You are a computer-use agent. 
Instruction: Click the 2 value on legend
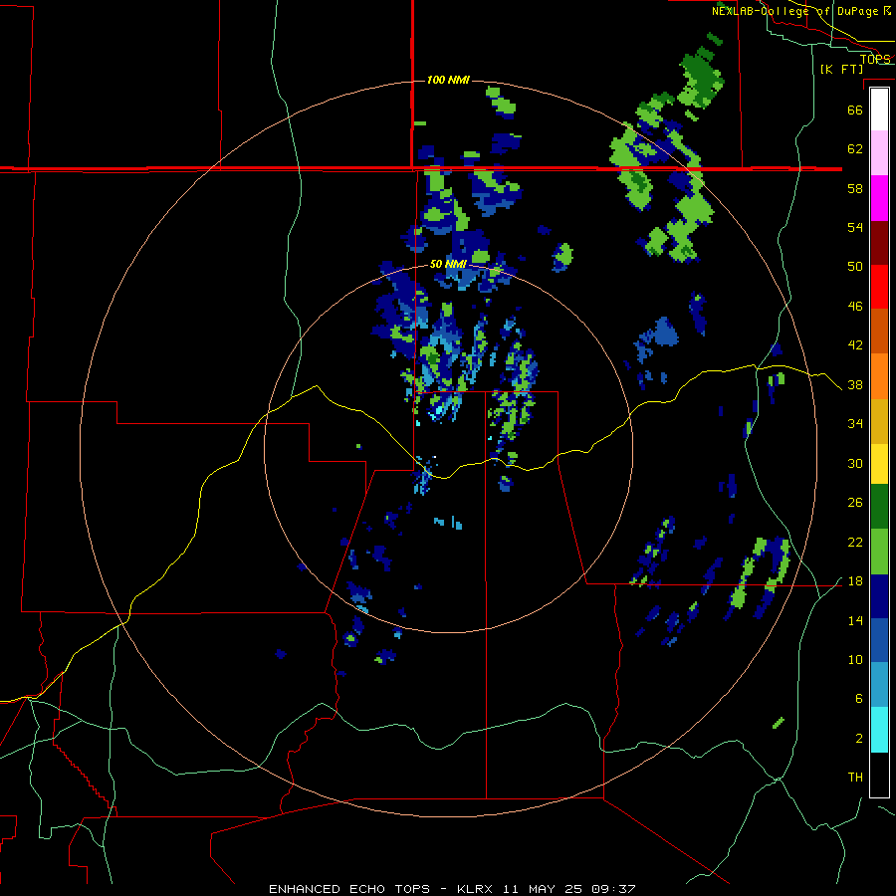click(x=859, y=739)
